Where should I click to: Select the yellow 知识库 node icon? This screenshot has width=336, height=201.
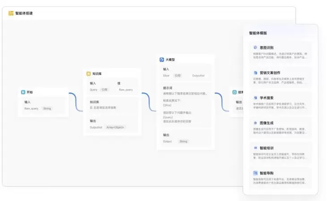pyautogui.click(x=89, y=74)
